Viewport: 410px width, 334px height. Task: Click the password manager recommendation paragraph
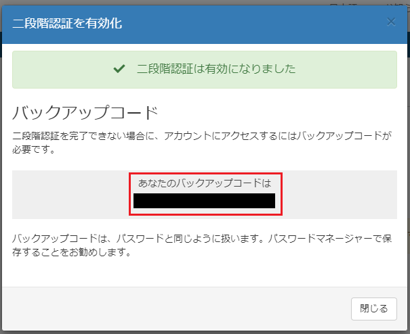(202, 246)
